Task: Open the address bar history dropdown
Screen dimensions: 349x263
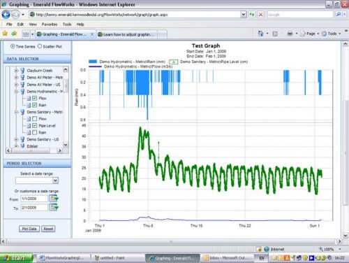Action: 243,15
